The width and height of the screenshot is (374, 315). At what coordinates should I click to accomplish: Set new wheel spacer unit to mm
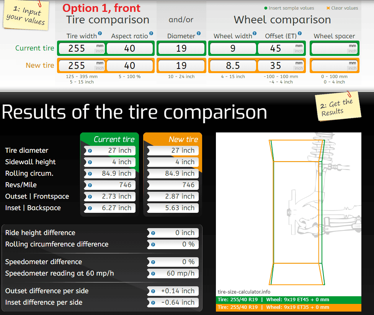(x=352, y=63)
